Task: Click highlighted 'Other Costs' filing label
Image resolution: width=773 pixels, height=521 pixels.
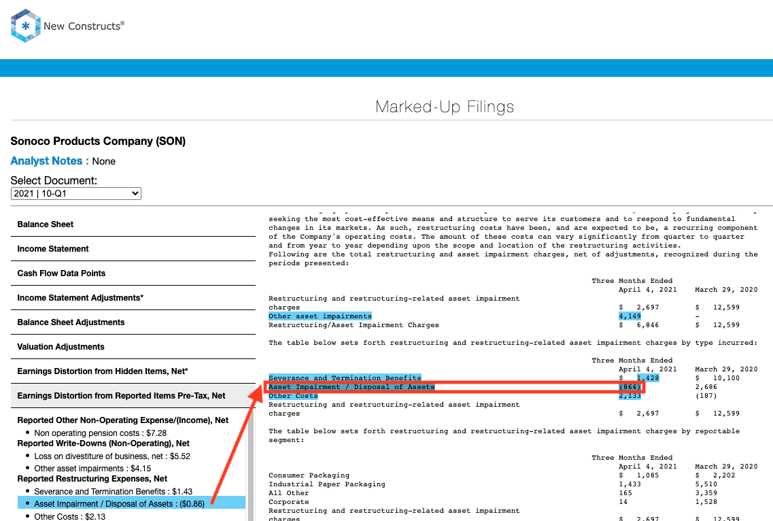Action: pos(293,396)
